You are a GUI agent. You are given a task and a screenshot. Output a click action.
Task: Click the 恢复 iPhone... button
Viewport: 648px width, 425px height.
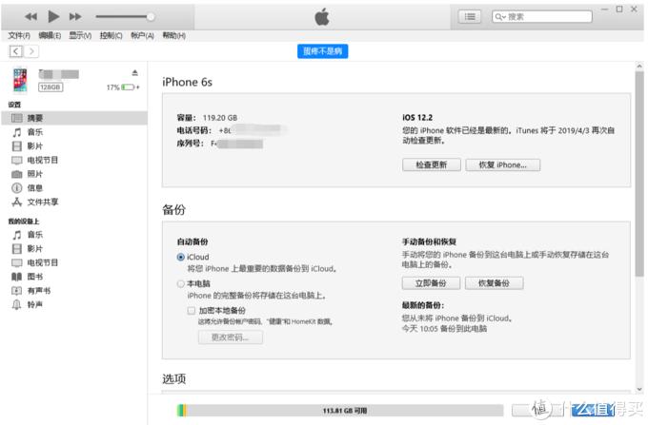(502, 164)
